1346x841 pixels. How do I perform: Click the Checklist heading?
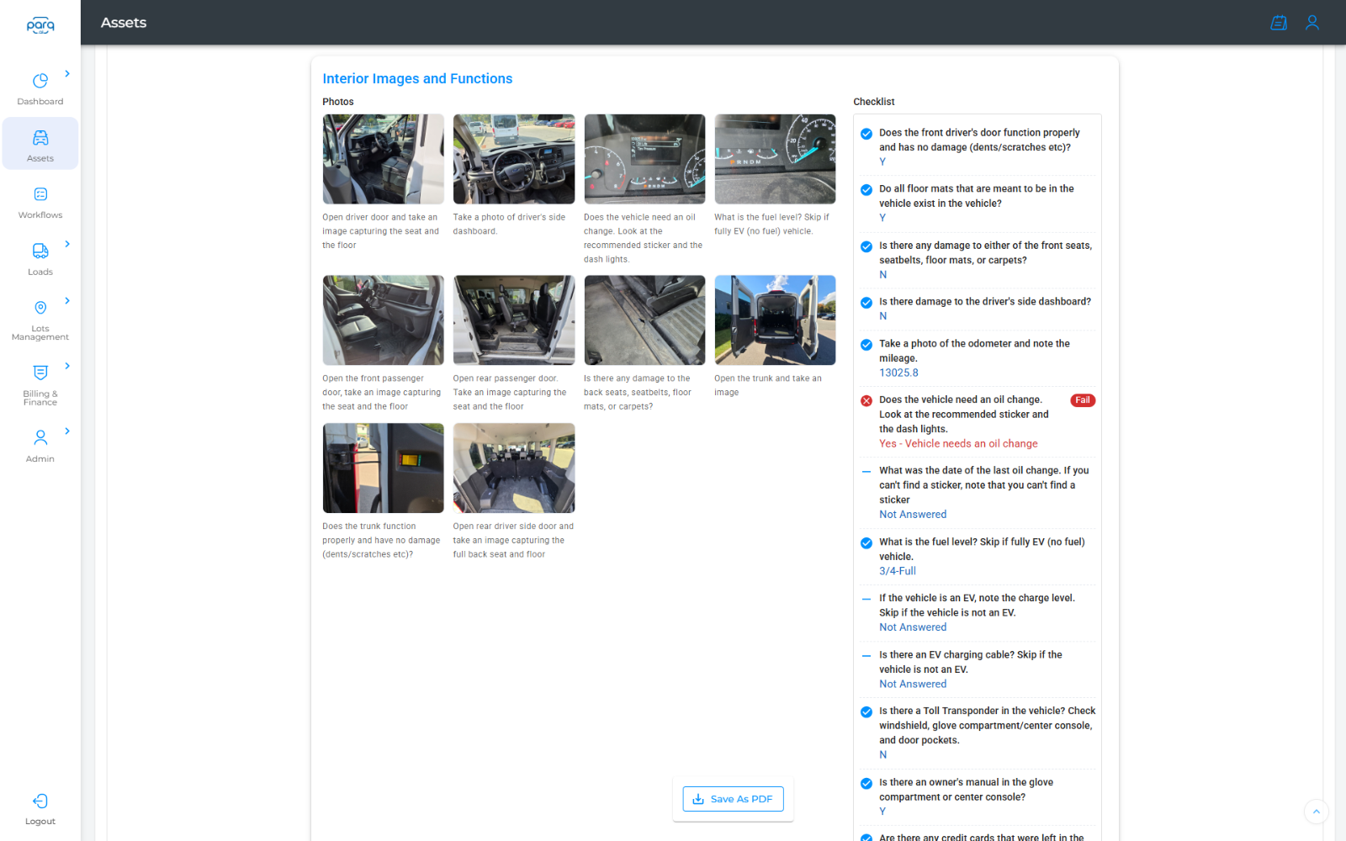874,102
